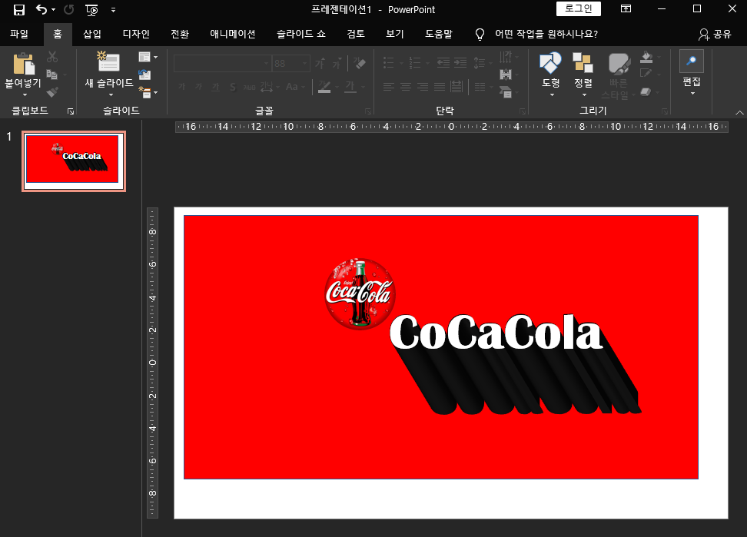Open the font size box showing 88
This screenshot has height=537, width=747.
point(290,63)
